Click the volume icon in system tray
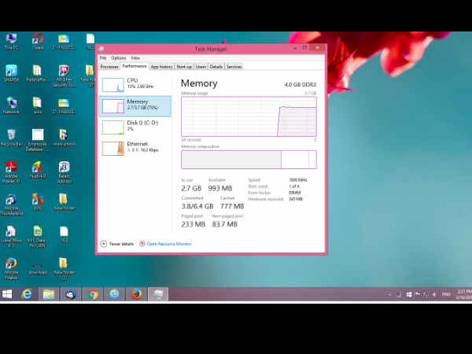 434,294
